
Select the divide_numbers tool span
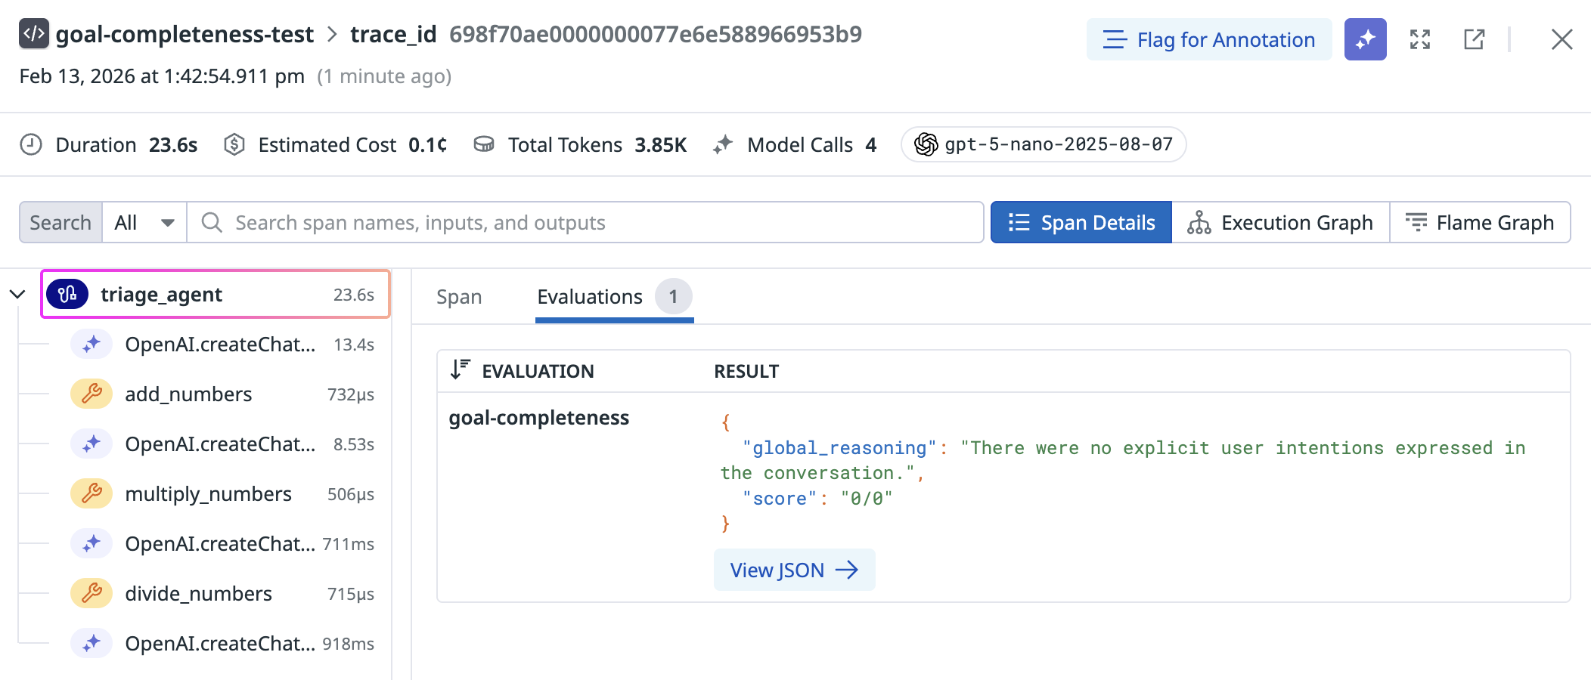pos(198,594)
